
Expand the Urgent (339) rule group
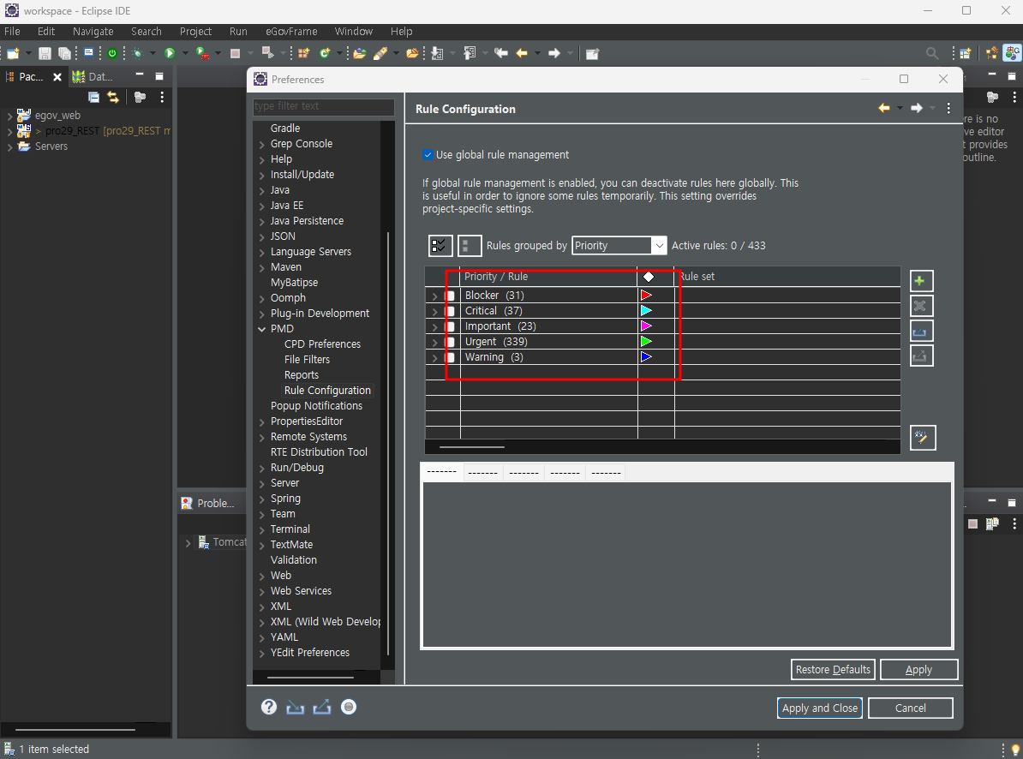tap(434, 343)
